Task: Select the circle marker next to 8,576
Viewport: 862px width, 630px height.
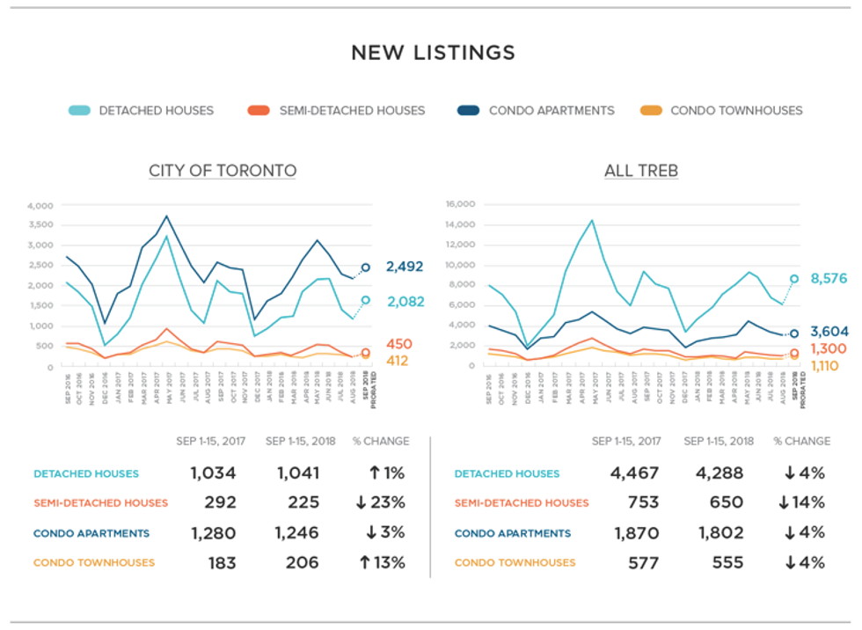Action: [x=794, y=279]
